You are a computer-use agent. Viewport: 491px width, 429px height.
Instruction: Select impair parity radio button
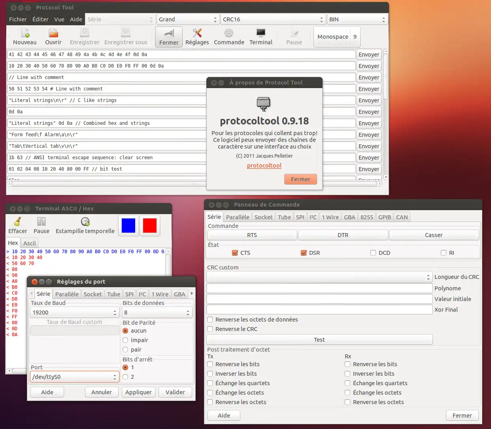click(x=125, y=340)
